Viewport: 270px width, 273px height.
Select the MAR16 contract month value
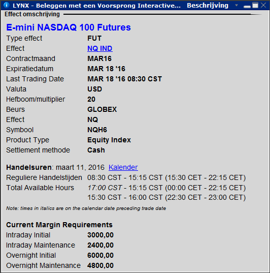pos(99,58)
